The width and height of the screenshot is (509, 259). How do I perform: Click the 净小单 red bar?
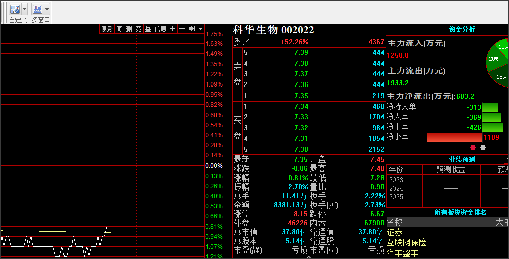(455, 138)
